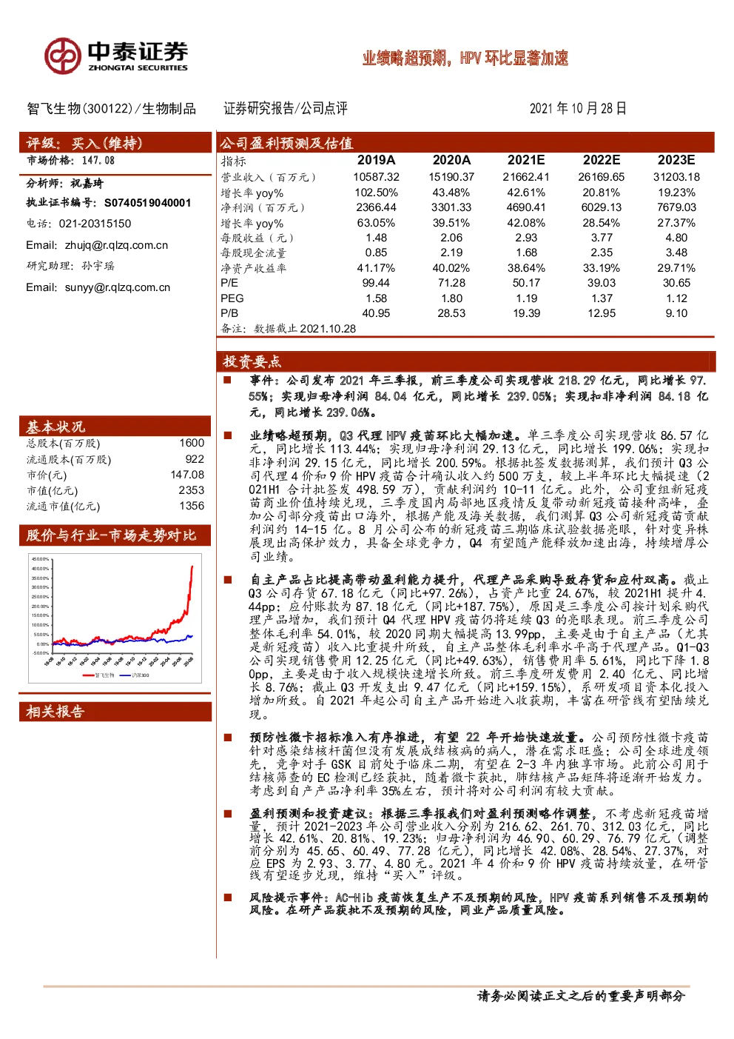The width and height of the screenshot is (734, 1039).
Task: Select the company name 智飞生物(300122)/生物制品
Action: coord(112,109)
